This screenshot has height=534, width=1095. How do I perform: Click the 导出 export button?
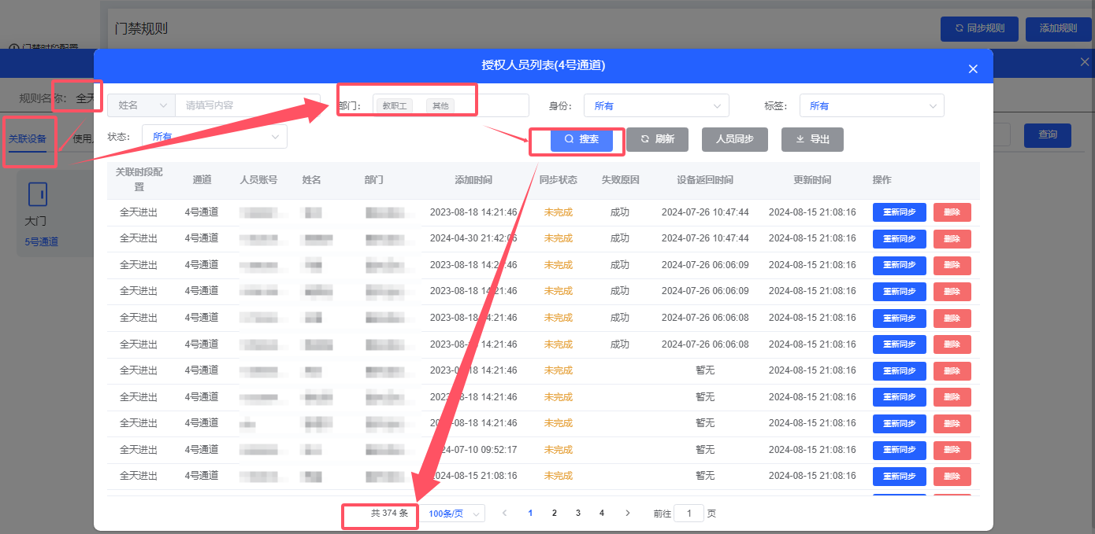point(812,139)
